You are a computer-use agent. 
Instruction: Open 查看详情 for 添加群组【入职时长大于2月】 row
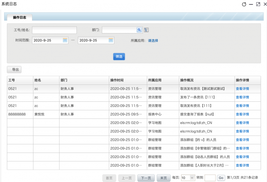[x=242, y=165]
